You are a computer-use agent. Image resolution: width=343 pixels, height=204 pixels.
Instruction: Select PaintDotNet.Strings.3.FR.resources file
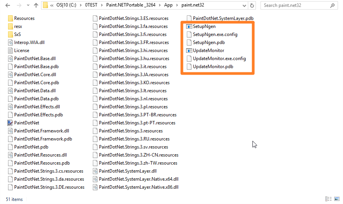[x=134, y=42]
